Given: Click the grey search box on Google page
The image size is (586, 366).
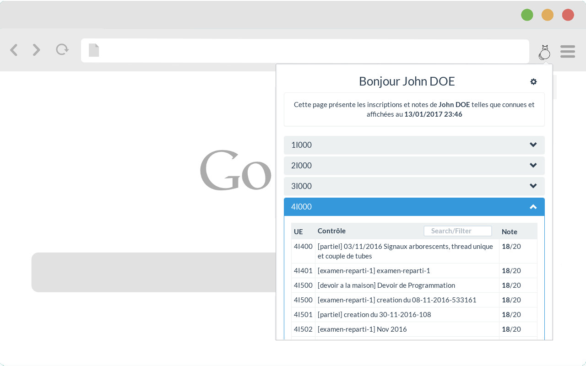Looking at the screenshot, I should [154, 272].
